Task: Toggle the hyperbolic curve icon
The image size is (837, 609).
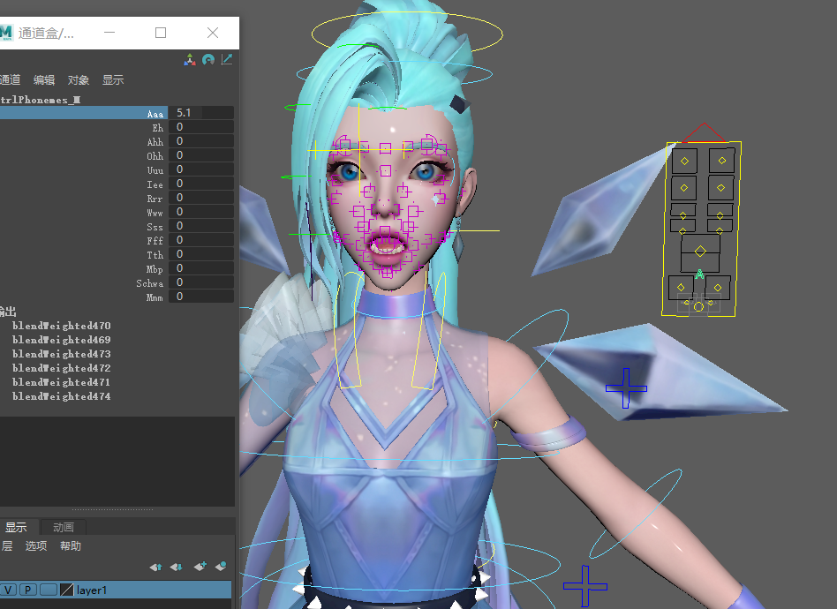Action: [x=227, y=60]
